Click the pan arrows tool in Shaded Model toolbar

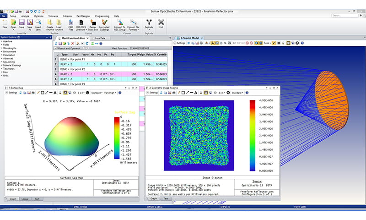click(221, 43)
